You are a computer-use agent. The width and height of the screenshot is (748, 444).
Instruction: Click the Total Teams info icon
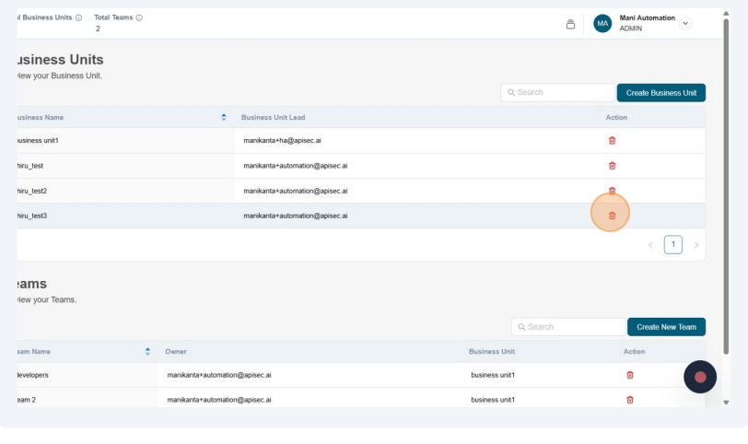(139, 18)
